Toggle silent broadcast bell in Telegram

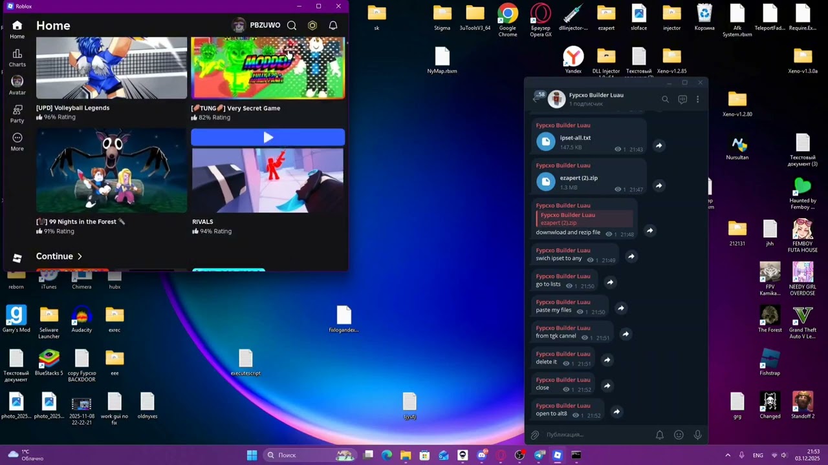660,435
